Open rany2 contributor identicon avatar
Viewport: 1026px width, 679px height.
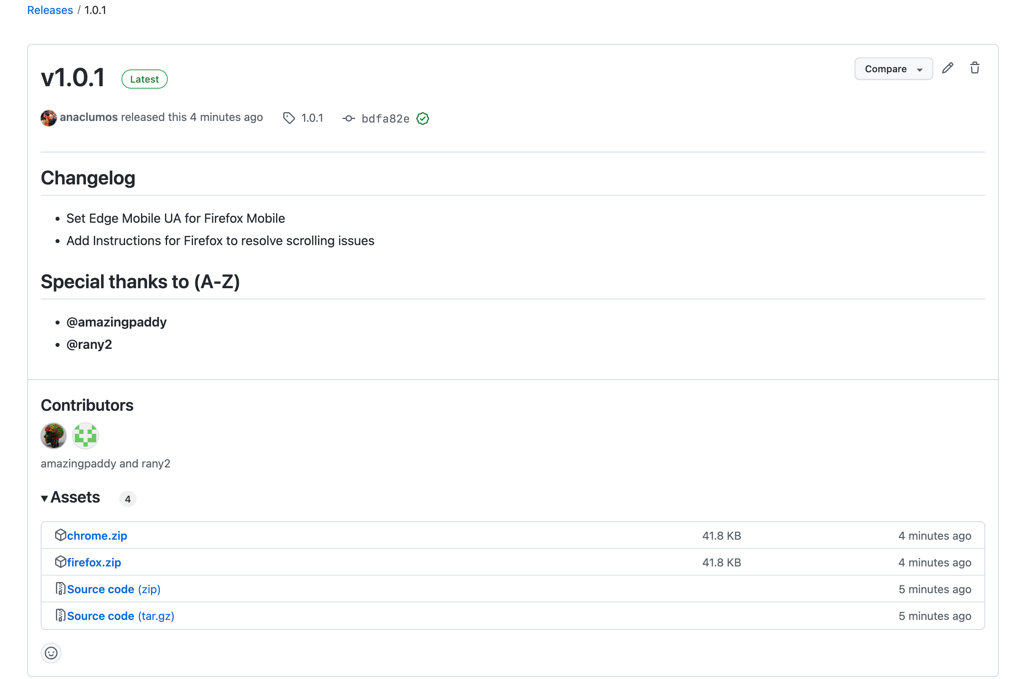point(85,436)
